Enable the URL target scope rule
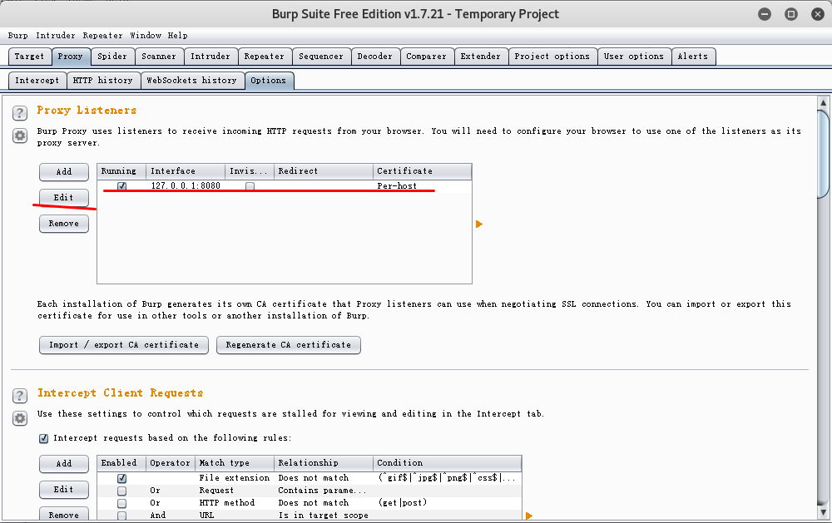832x523 pixels. pyautogui.click(x=122, y=516)
